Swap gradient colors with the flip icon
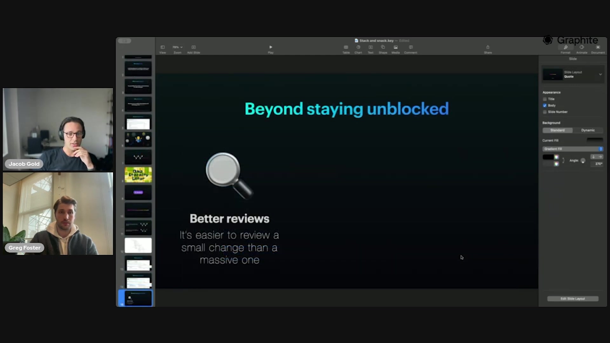Image resolution: width=610 pixels, height=343 pixels. click(563, 160)
